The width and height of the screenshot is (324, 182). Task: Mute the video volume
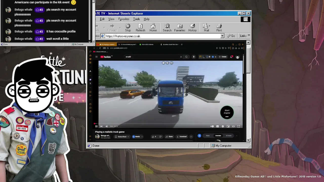point(107,126)
